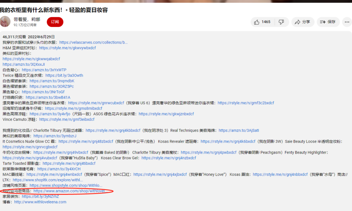Open Saie powder link gnrvcgbxdcf

coord(30,147)
